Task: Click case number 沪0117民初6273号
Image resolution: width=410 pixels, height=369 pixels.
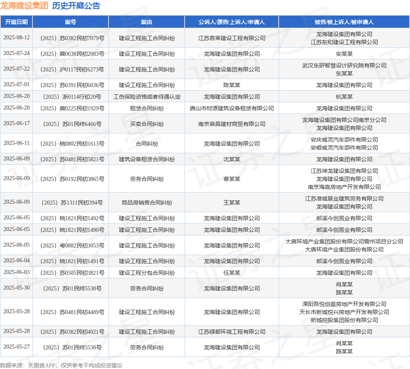Action: coord(72,69)
